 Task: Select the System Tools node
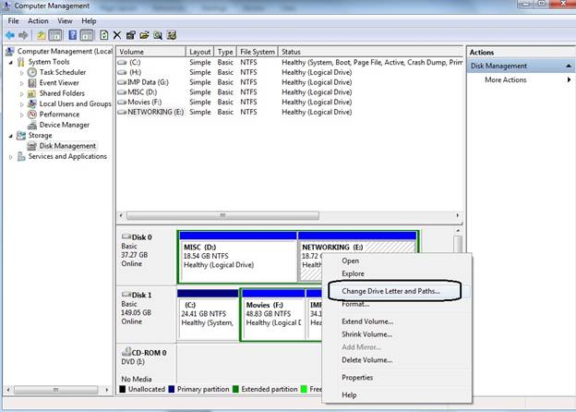coord(49,62)
